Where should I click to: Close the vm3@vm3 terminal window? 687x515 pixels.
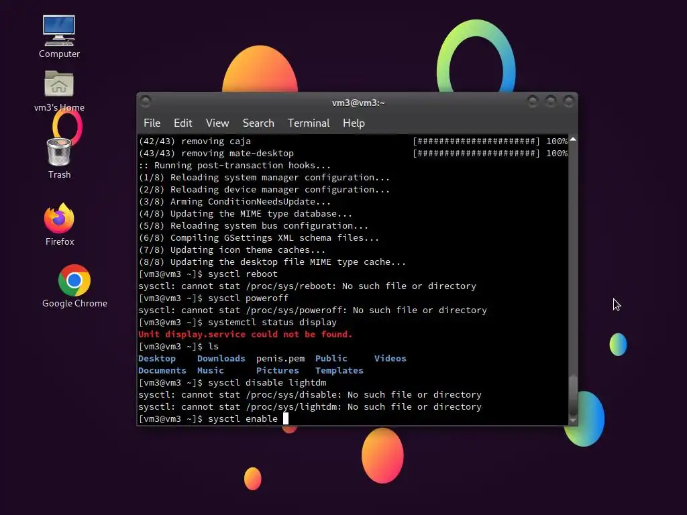[x=569, y=102]
